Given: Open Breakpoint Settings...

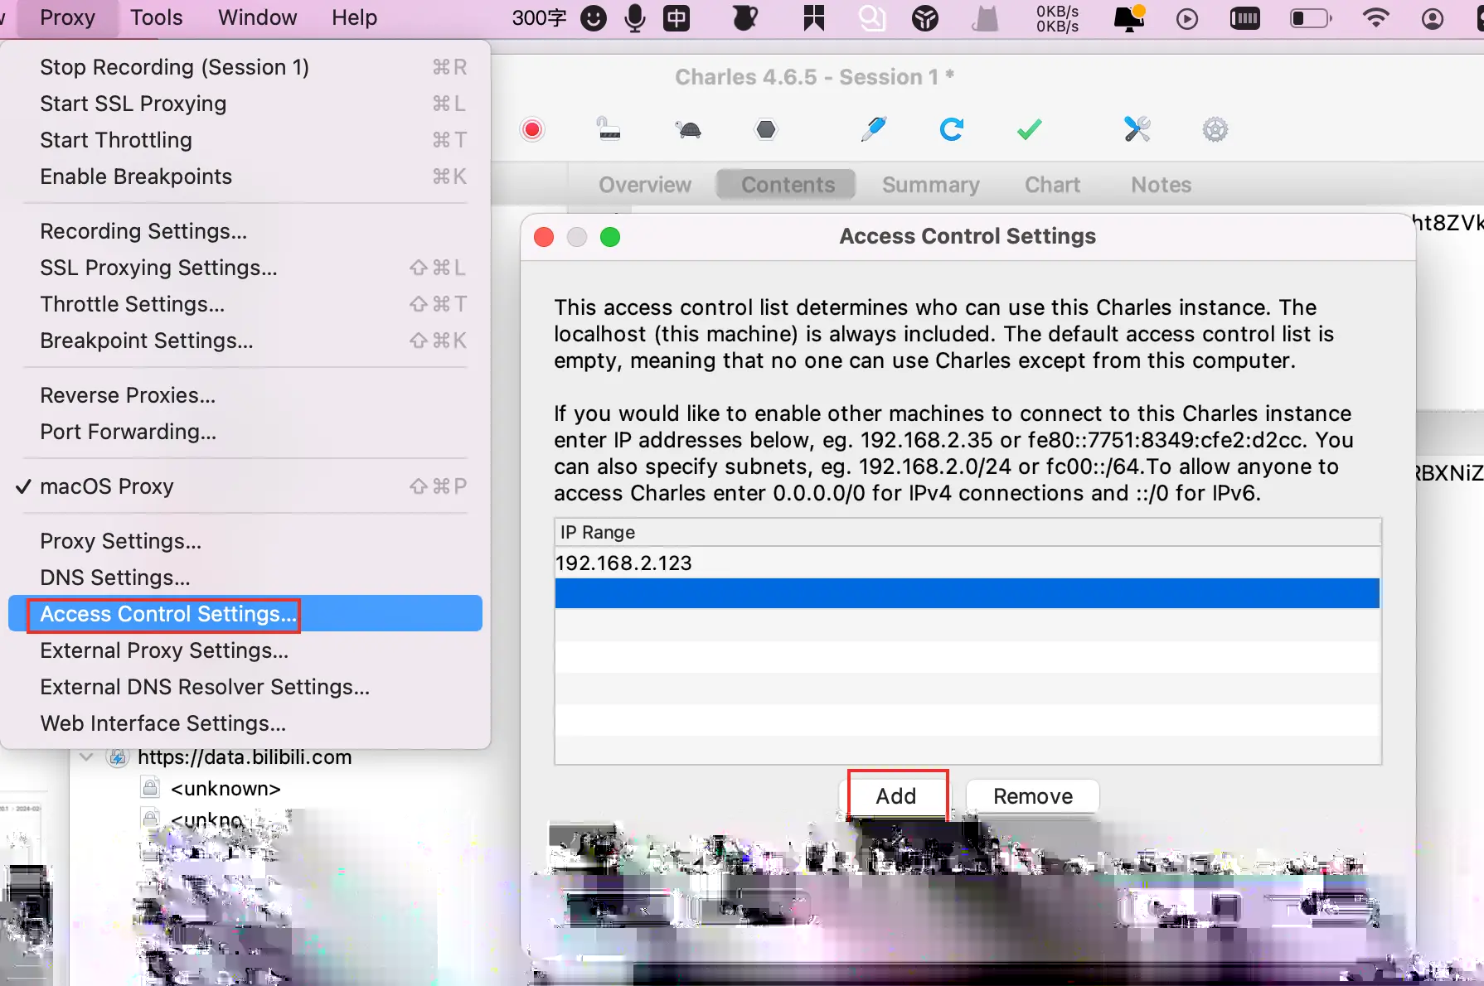Looking at the screenshot, I should pyautogui.click(x=245, y=341).
